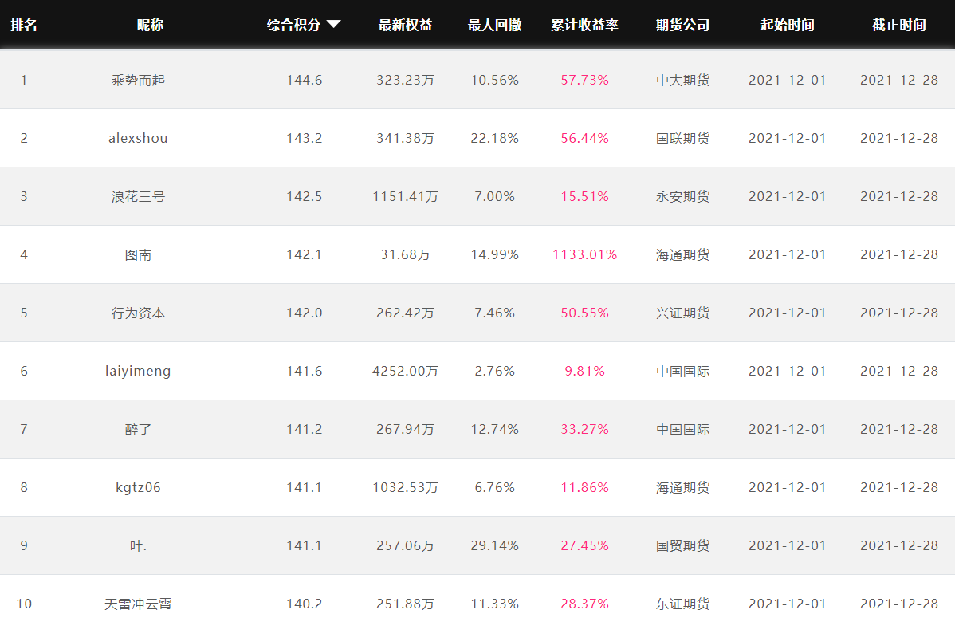Click the return rate 33.27%
955x630 pixels.
click(584, 429)
